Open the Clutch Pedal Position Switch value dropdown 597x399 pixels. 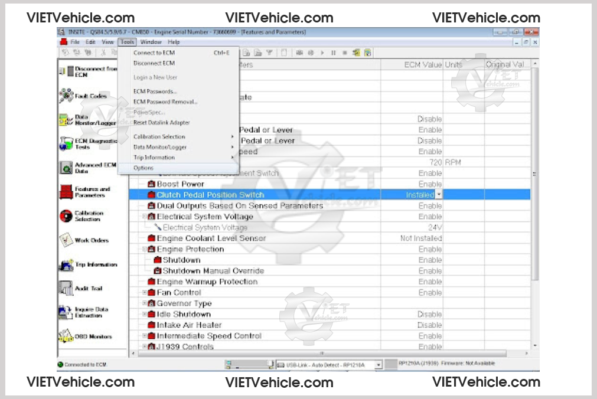pyautogui.click(x=439, y=195)
